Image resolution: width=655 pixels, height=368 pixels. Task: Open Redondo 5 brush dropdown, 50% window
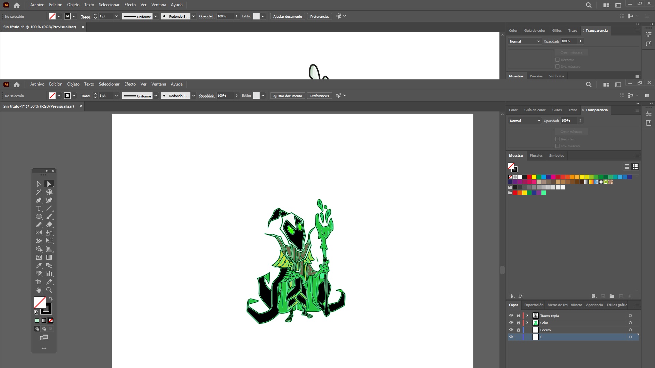(193, 96)
